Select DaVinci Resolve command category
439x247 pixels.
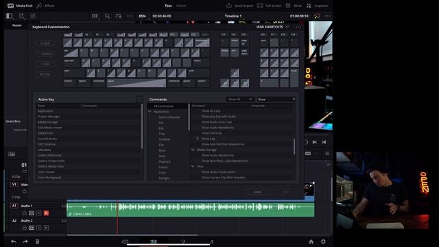[169, 117]
